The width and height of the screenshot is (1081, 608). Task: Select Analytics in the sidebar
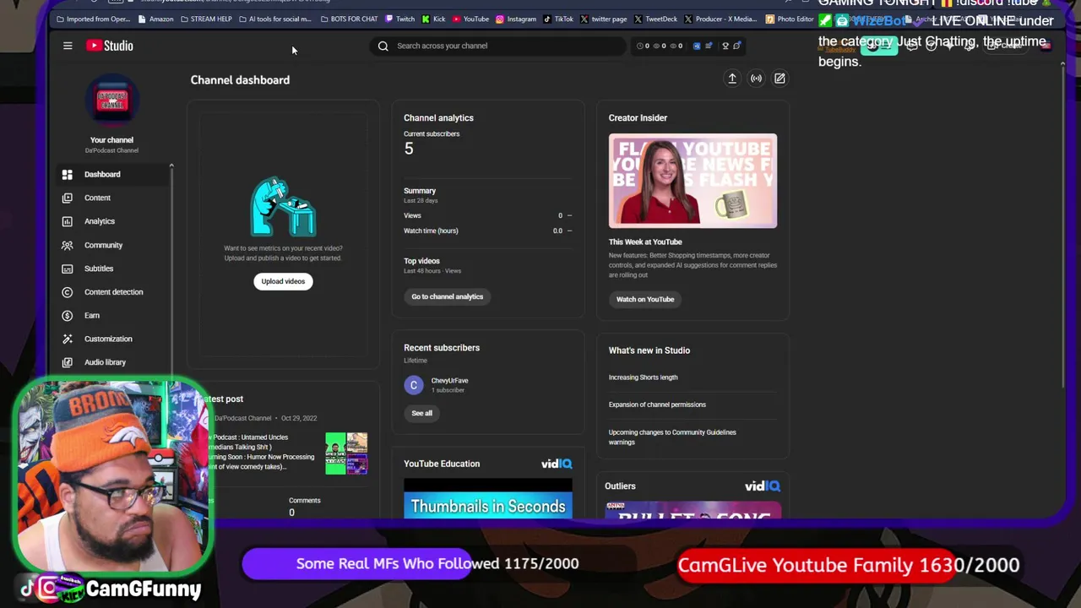111,221
